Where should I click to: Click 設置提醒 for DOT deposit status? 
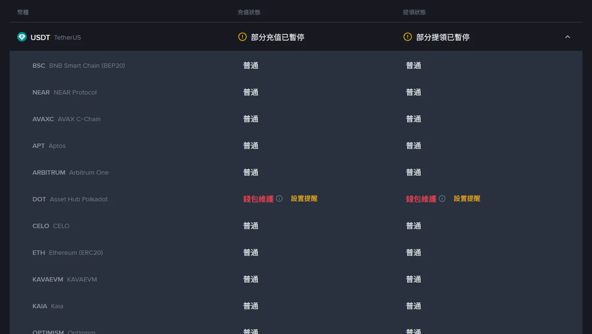(x=304, y=198)
